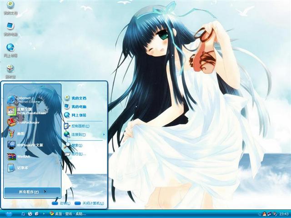291x218 pixels.
Task: Open 搜索(S) search from start menu
Action: pos(74,145)
